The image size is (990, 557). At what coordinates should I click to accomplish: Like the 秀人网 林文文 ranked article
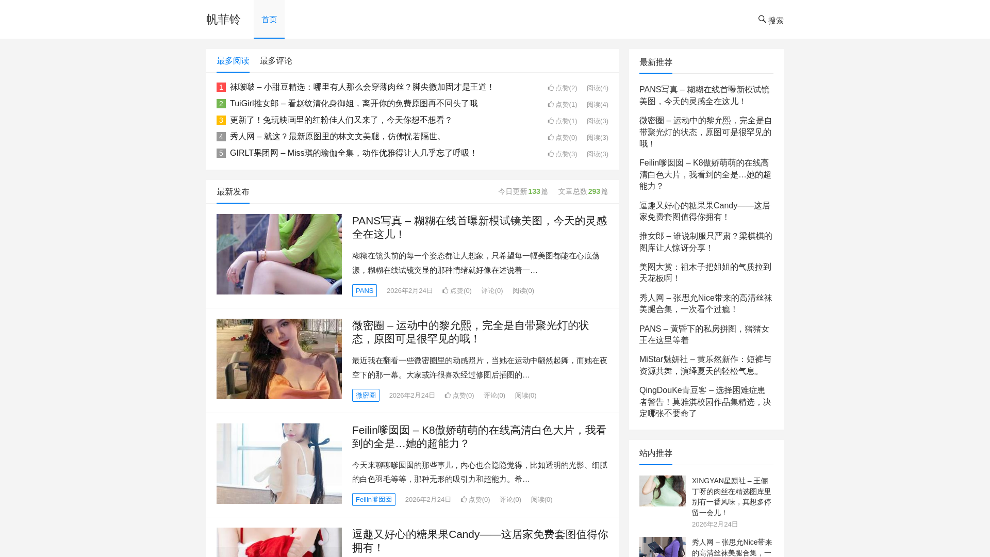coord(563,138)
